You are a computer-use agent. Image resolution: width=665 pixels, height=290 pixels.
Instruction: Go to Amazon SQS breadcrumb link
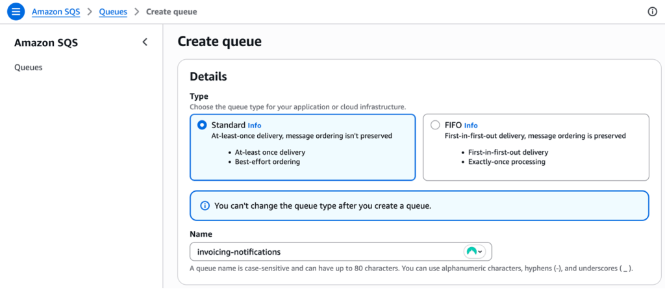coord(55,12)
